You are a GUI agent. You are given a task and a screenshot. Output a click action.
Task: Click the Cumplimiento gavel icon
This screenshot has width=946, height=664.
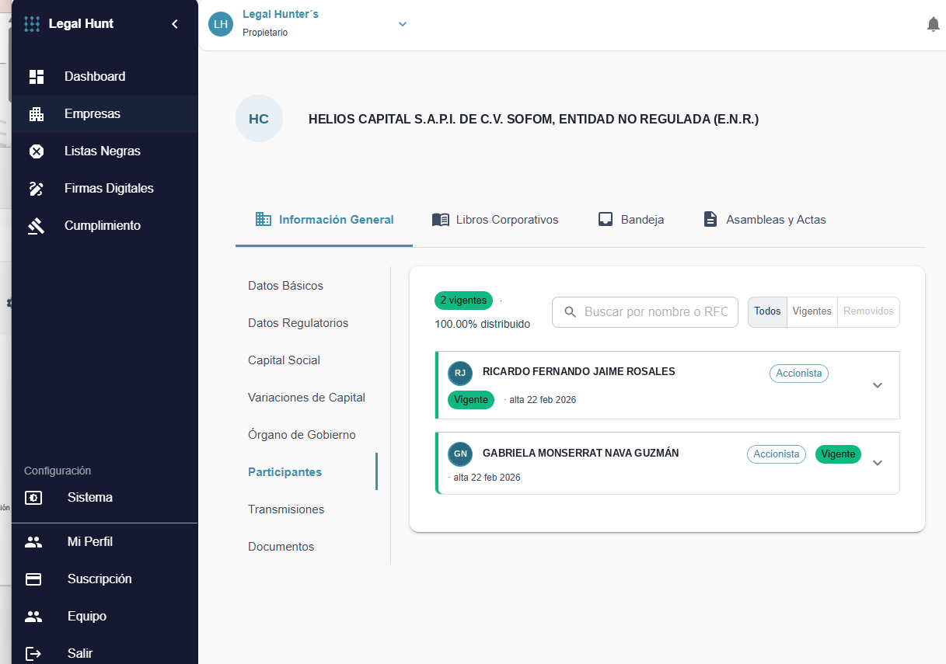(x=37, y=225)
